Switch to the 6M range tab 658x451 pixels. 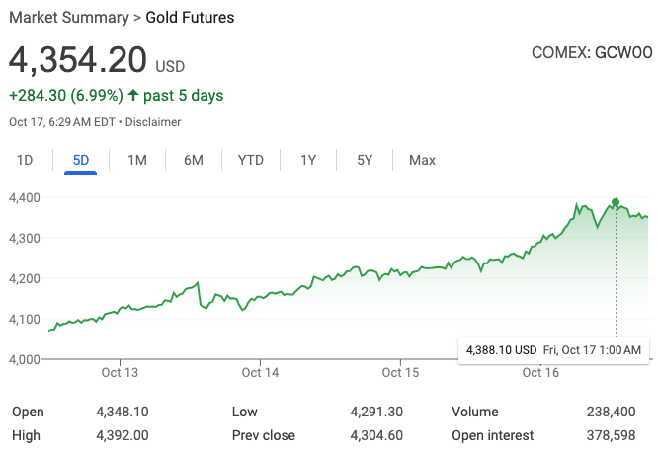tap(194, 160)
